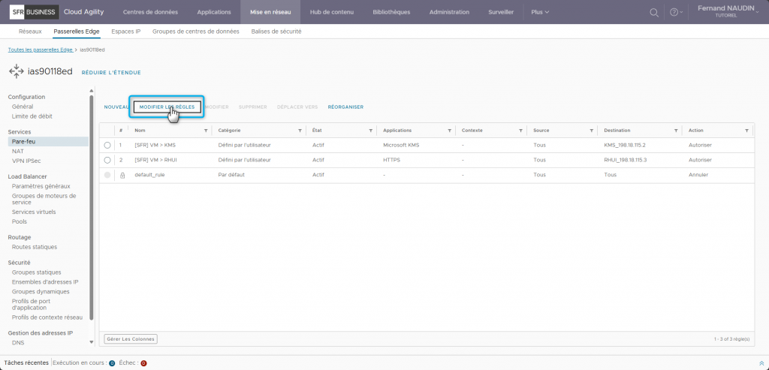Click Toutes les passerelles Edge breadcrumb link
This screenshot has height=370, width=769.
(41, 50)
